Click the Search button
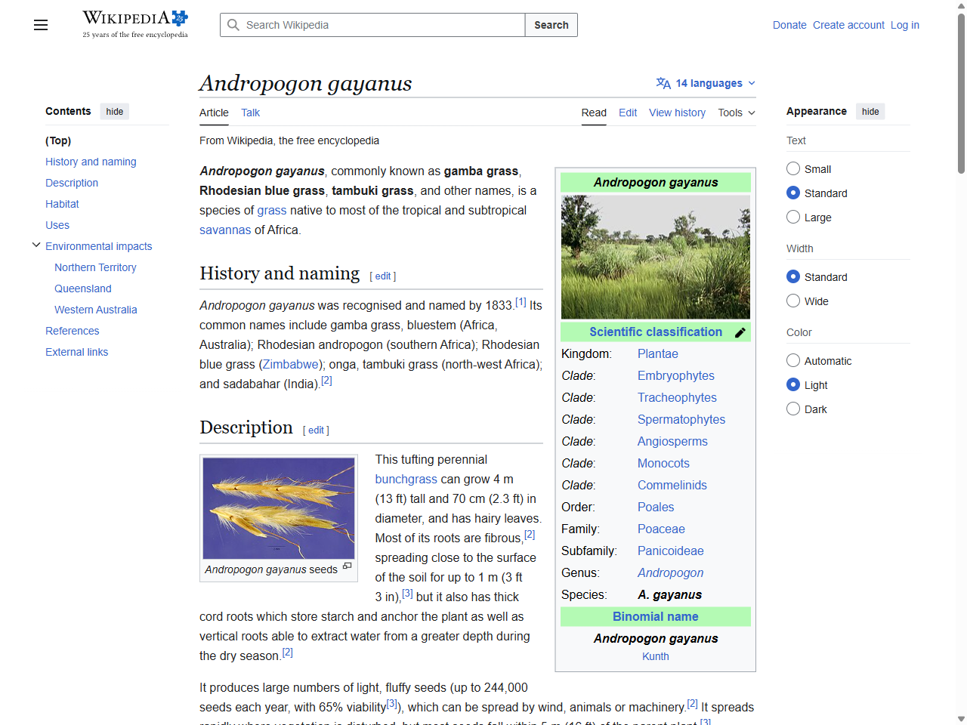 coord(551,25)
